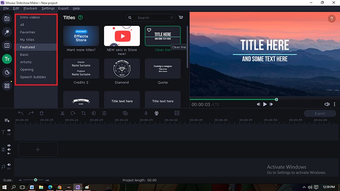Select the My titles category
Viewport: 340px width, 191px height.
coord(27,39)
